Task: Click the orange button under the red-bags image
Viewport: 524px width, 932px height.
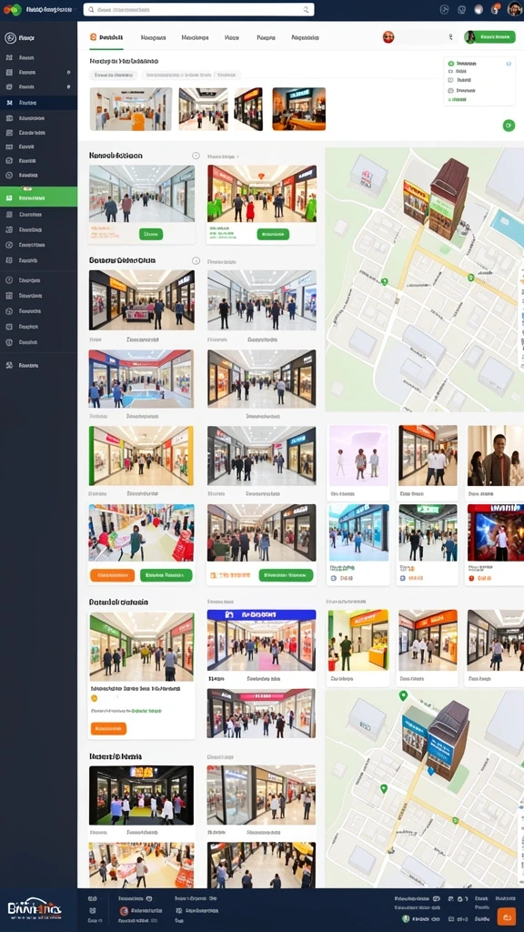Action: pos(112,575)
